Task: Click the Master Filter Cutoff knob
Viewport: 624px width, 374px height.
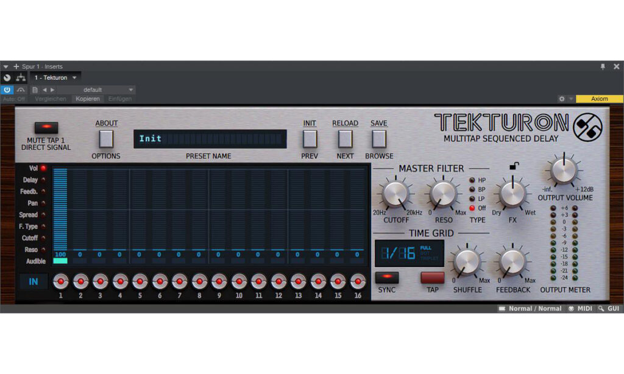Action: pyautogui.click(x=395, y=194)
